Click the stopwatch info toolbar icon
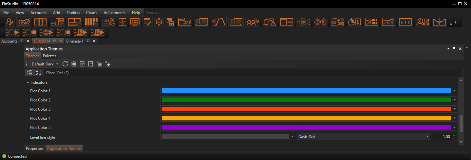The width and height of the screenshot is (471, 160). tap(354, 22)
